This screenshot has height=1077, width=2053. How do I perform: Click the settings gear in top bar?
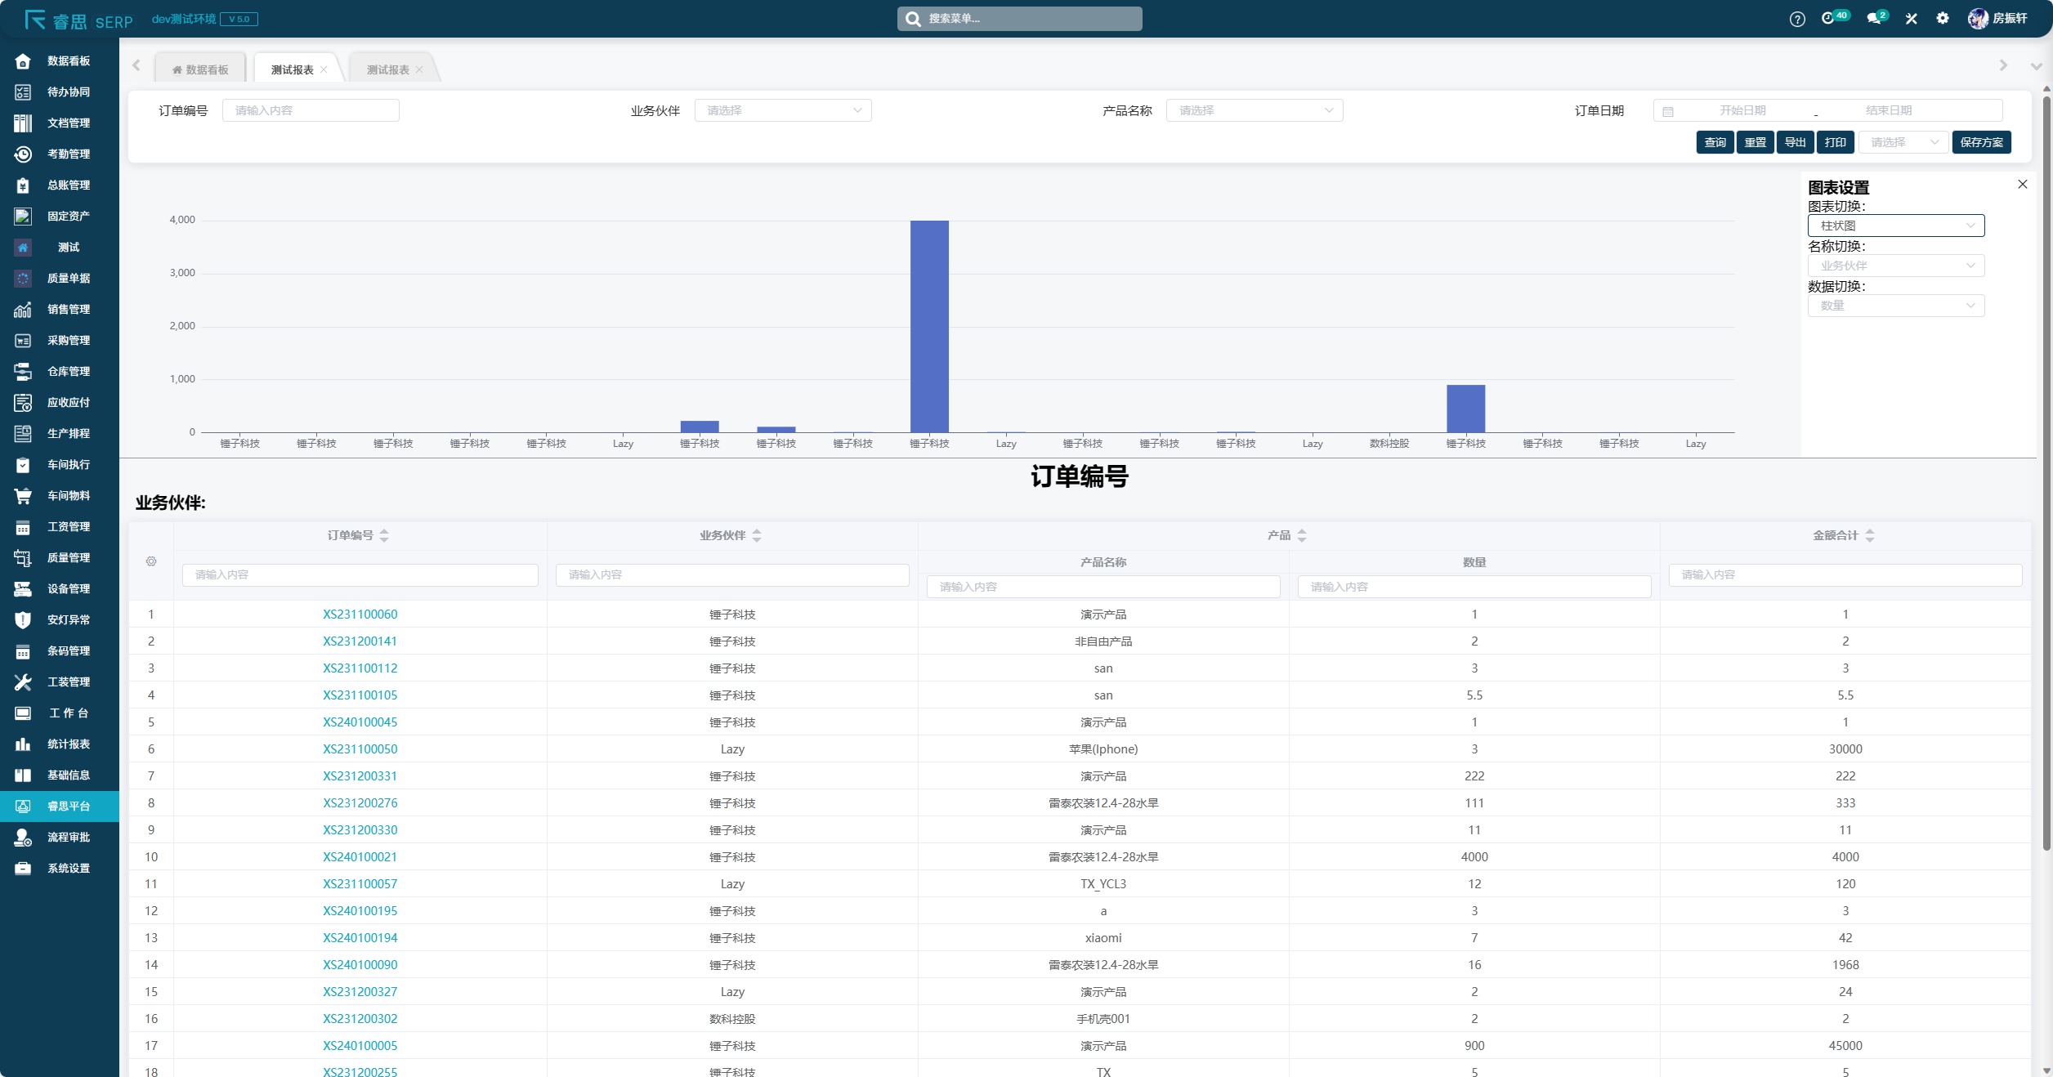pos(1942,19)
